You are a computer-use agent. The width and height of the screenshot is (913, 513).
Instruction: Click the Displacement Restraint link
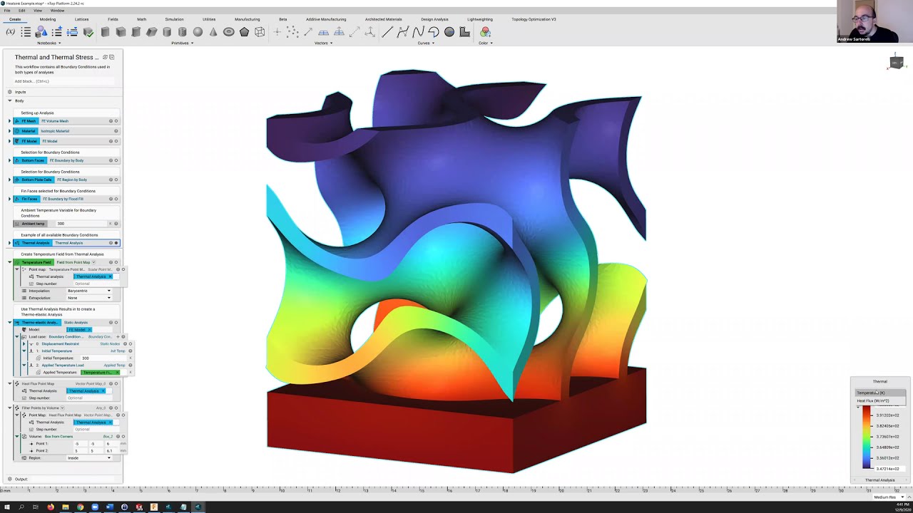61,344
